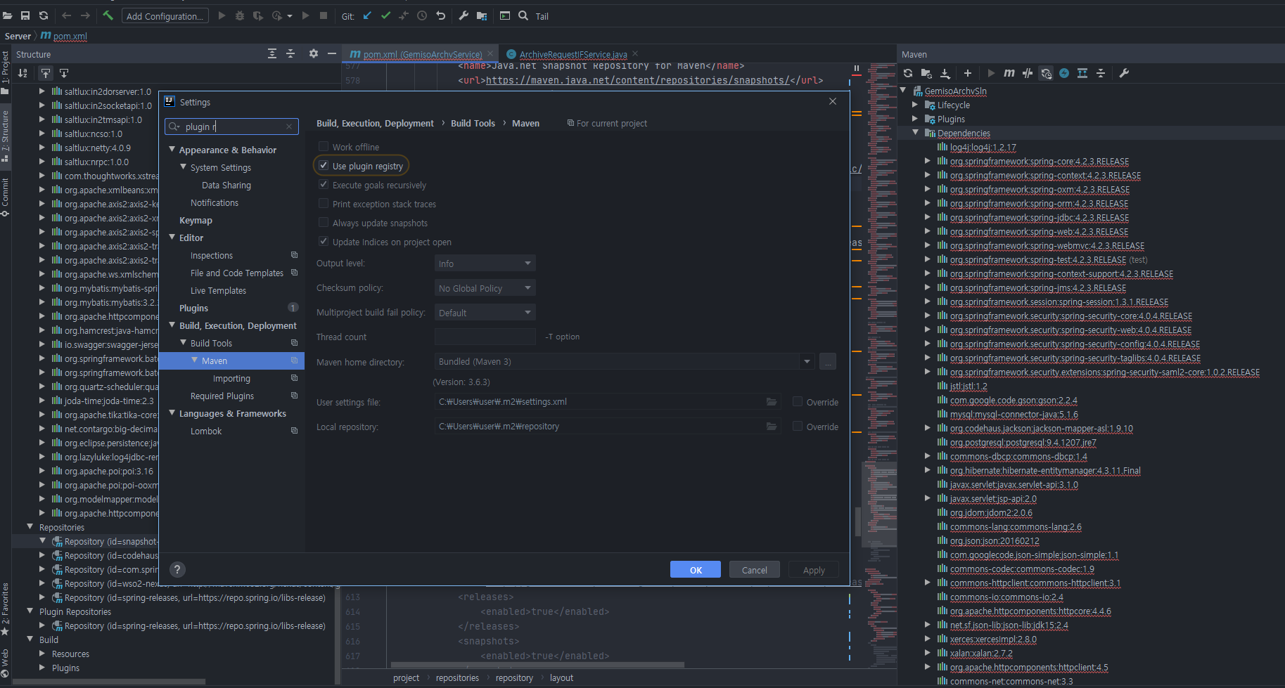Open Structure panel gear options

tap(314, 54)
